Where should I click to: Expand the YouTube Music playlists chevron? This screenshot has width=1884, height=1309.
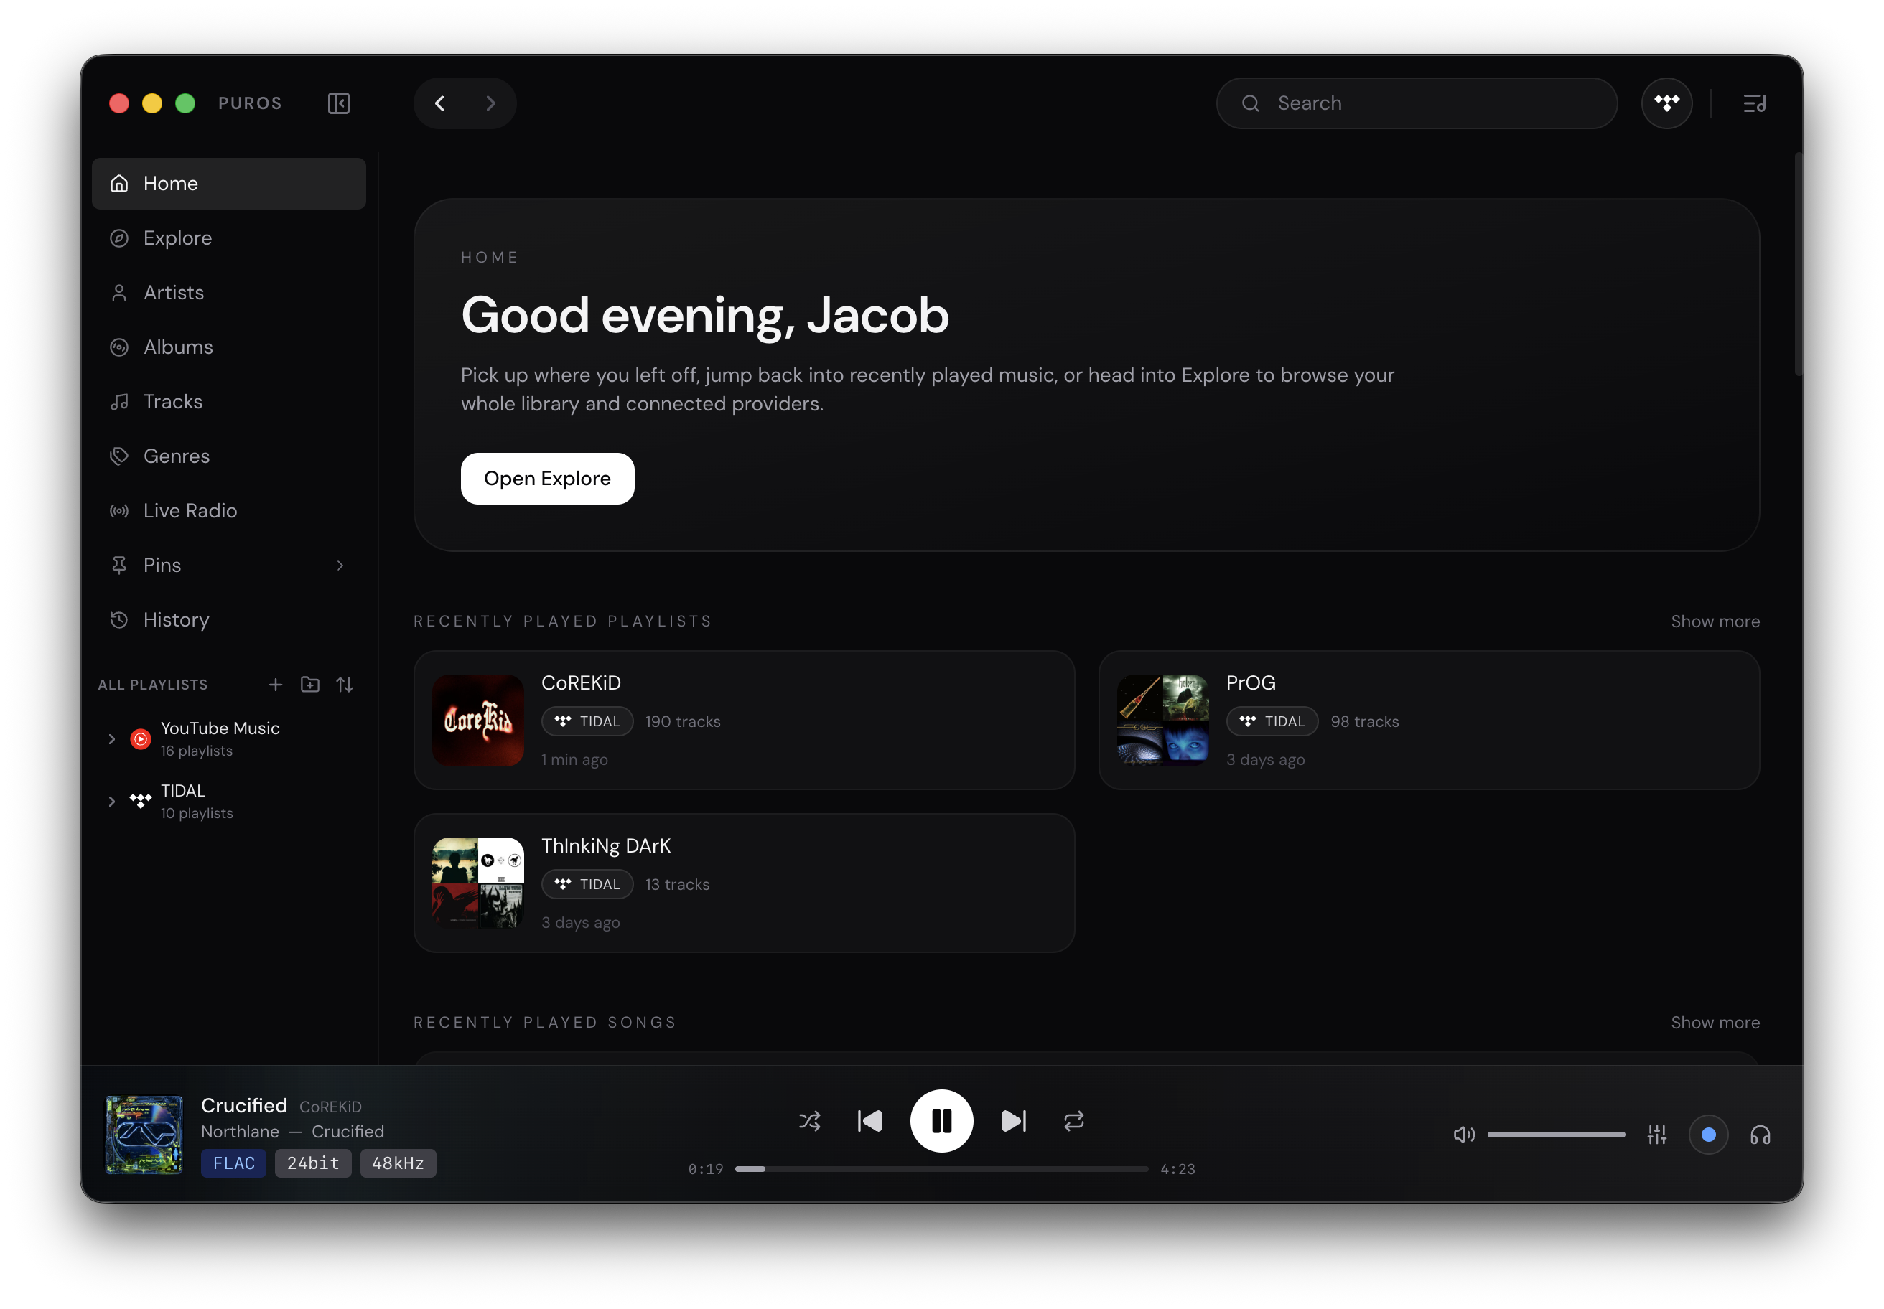pyautogui.click(x=111, y=739)
